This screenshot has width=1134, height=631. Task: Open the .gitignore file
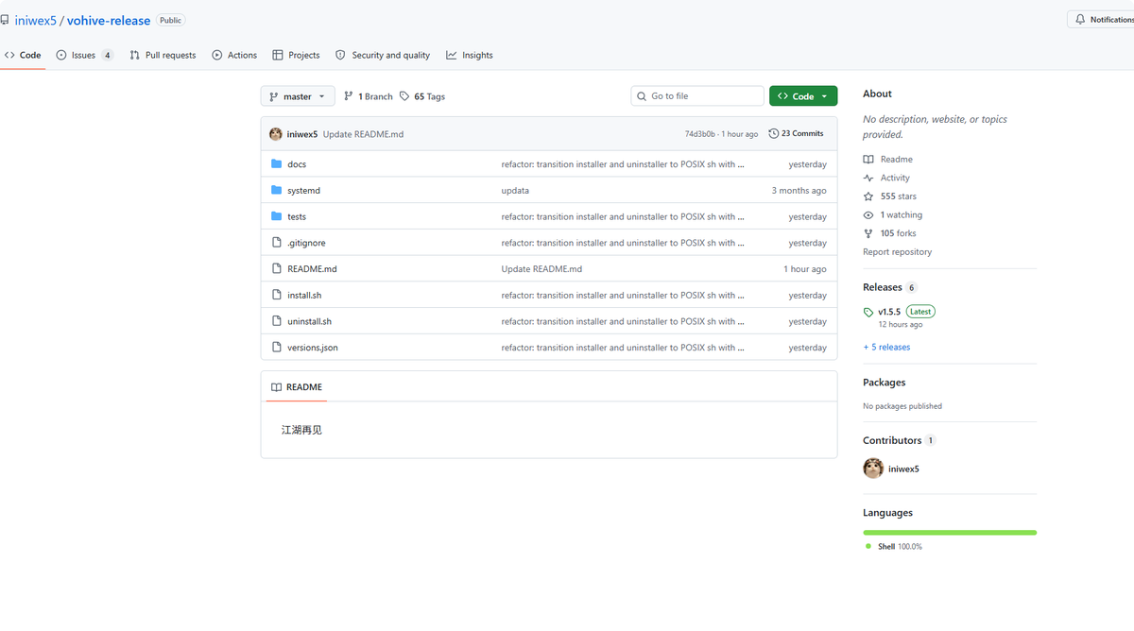point(306,243)
